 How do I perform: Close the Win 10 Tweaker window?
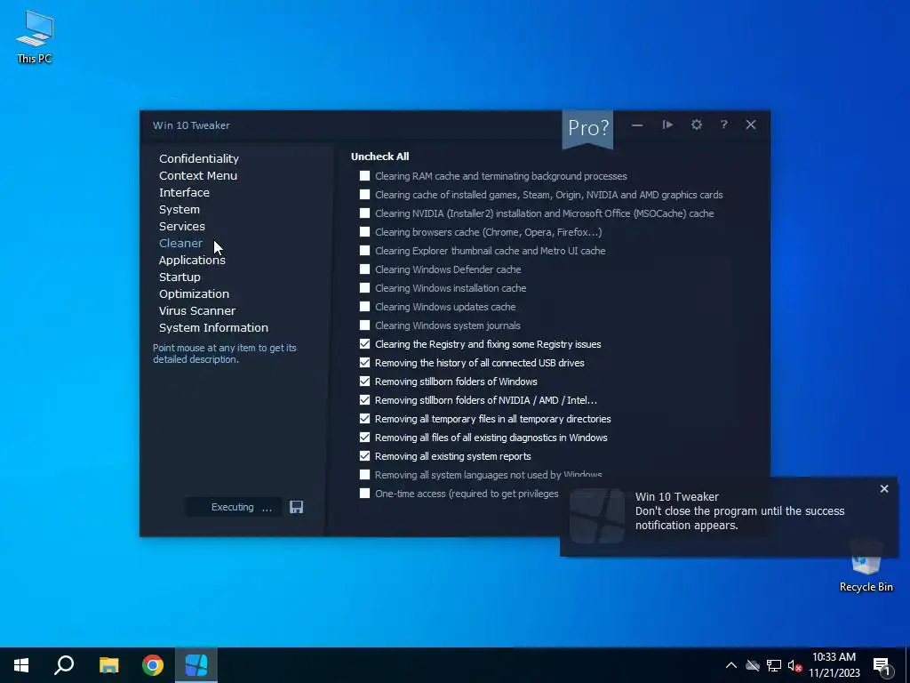pos(751,125)
